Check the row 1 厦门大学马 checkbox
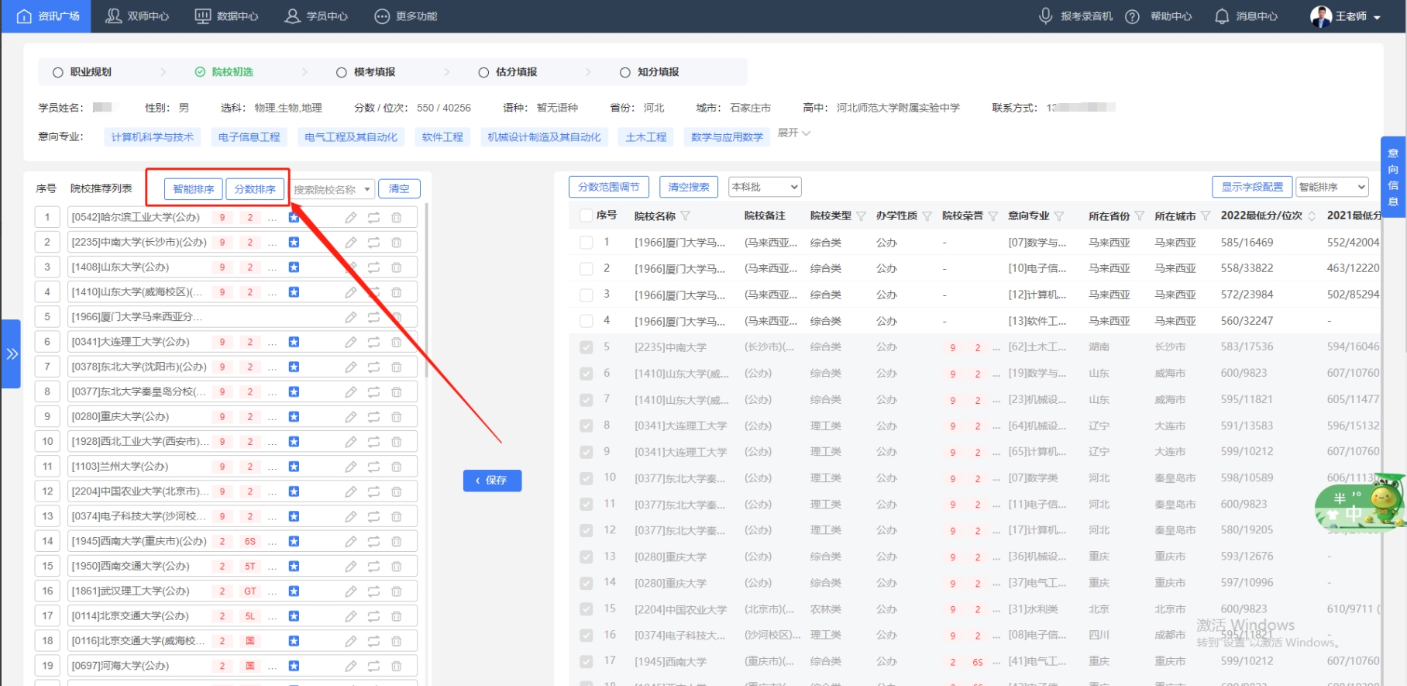Viewport: 1407px width, 686px height. point(587,243)
